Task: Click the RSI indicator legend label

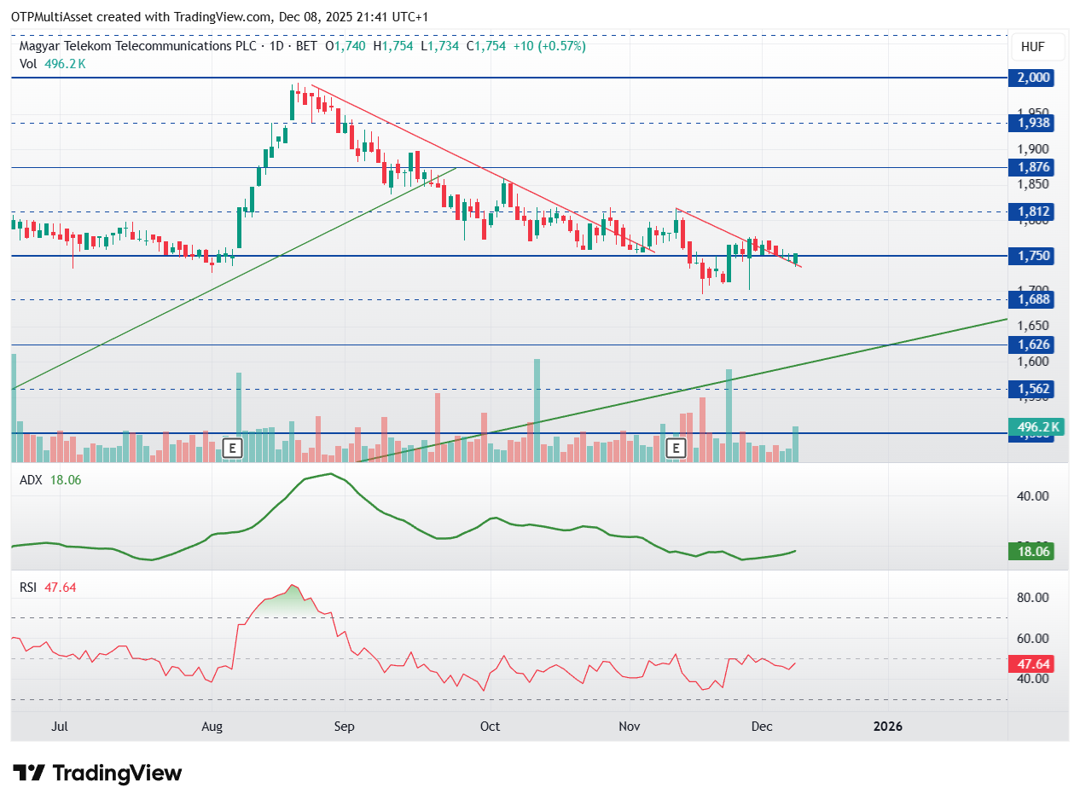Action: tap(29, 587)
